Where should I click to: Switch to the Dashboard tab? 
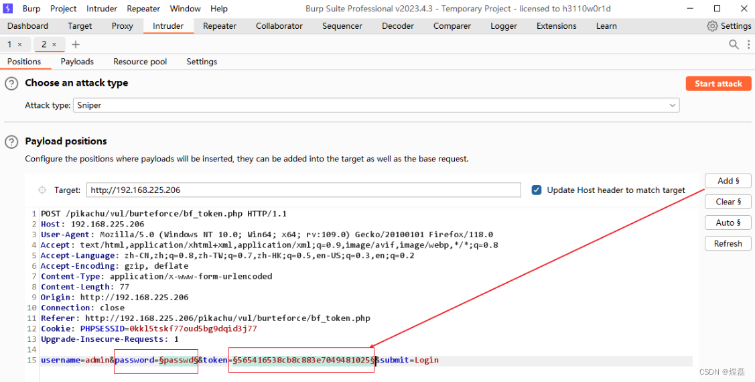pyautogui.click(x=28, y=26)
